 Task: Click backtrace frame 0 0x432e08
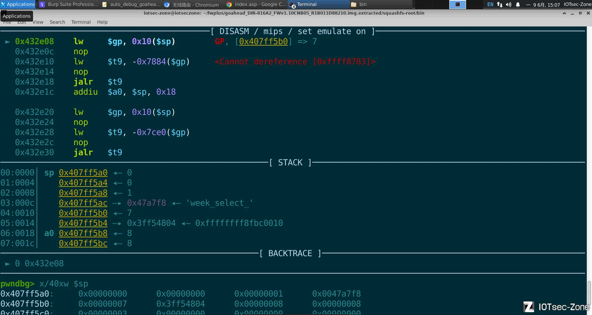click(x=39, y=263)
